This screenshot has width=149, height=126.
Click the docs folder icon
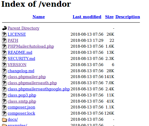4,120
